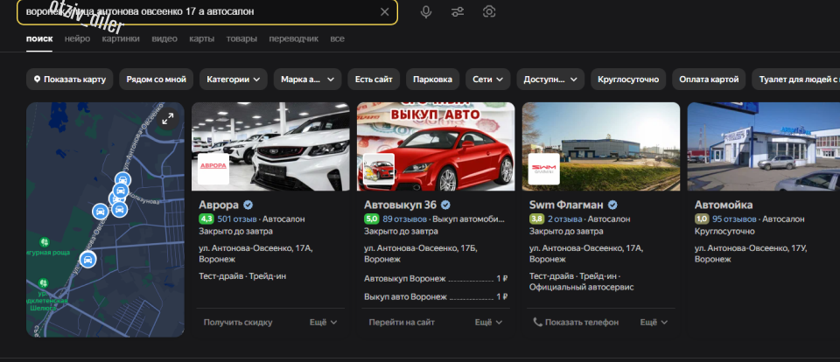Open the 2 отзыва reviews link

[x=565, y=219]
